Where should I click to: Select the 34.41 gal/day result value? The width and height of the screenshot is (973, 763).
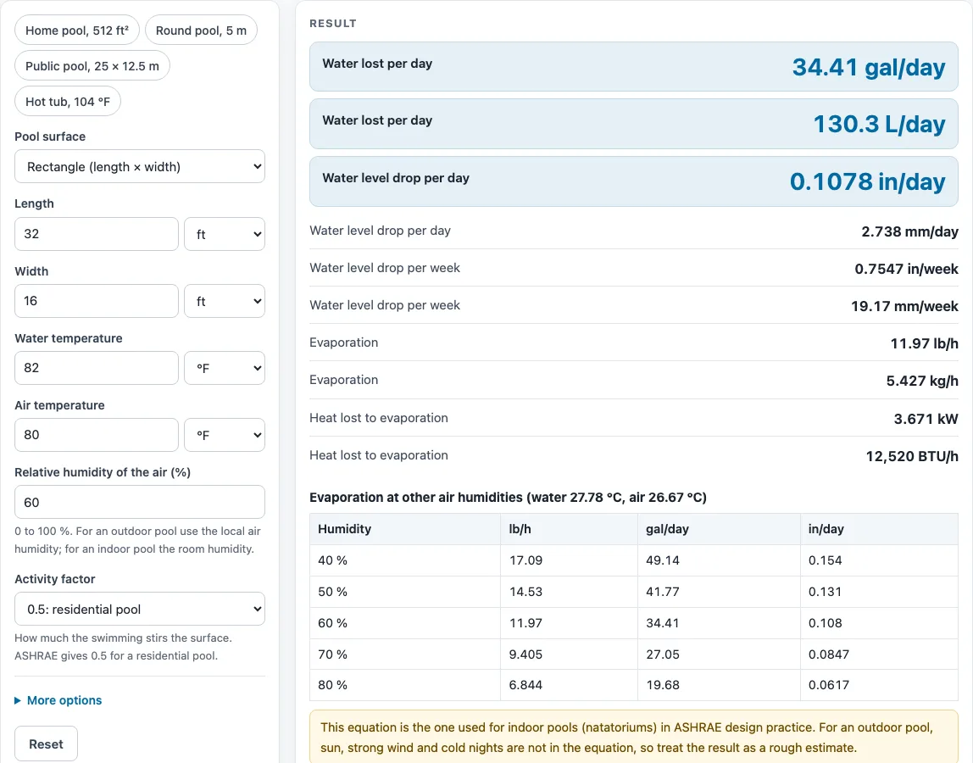869,67
